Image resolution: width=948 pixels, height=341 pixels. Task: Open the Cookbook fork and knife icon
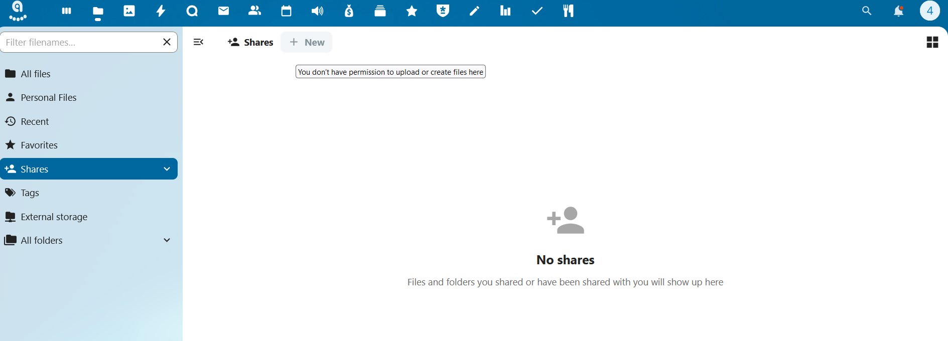(x=568, y=11)
